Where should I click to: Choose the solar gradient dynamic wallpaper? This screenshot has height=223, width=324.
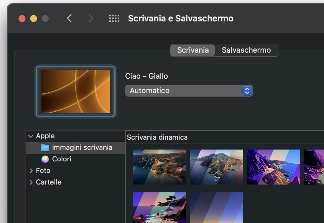coord(216,207)
